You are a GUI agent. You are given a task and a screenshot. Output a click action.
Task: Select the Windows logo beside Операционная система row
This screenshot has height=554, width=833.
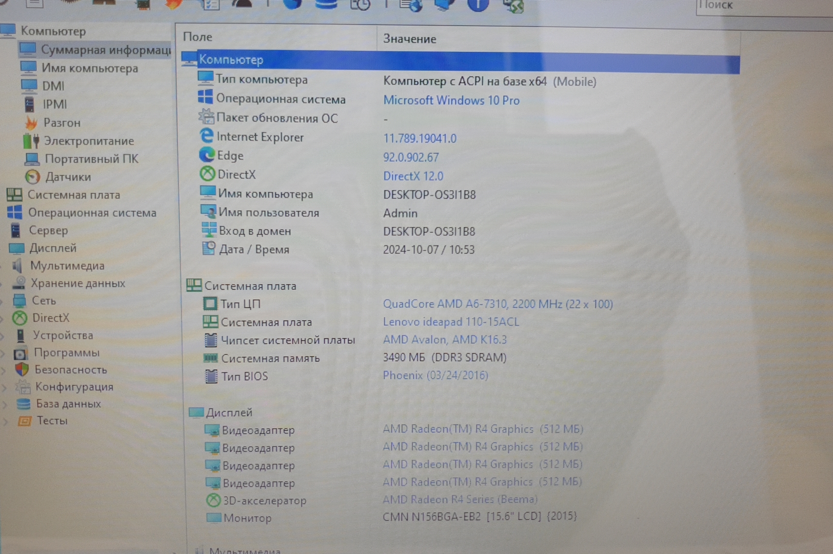(x=205, y=97)
